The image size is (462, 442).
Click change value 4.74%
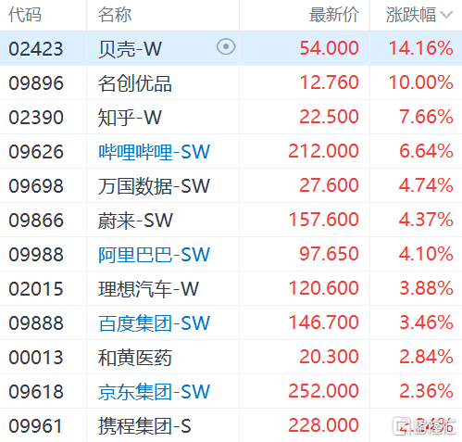[x=426, y=185]
